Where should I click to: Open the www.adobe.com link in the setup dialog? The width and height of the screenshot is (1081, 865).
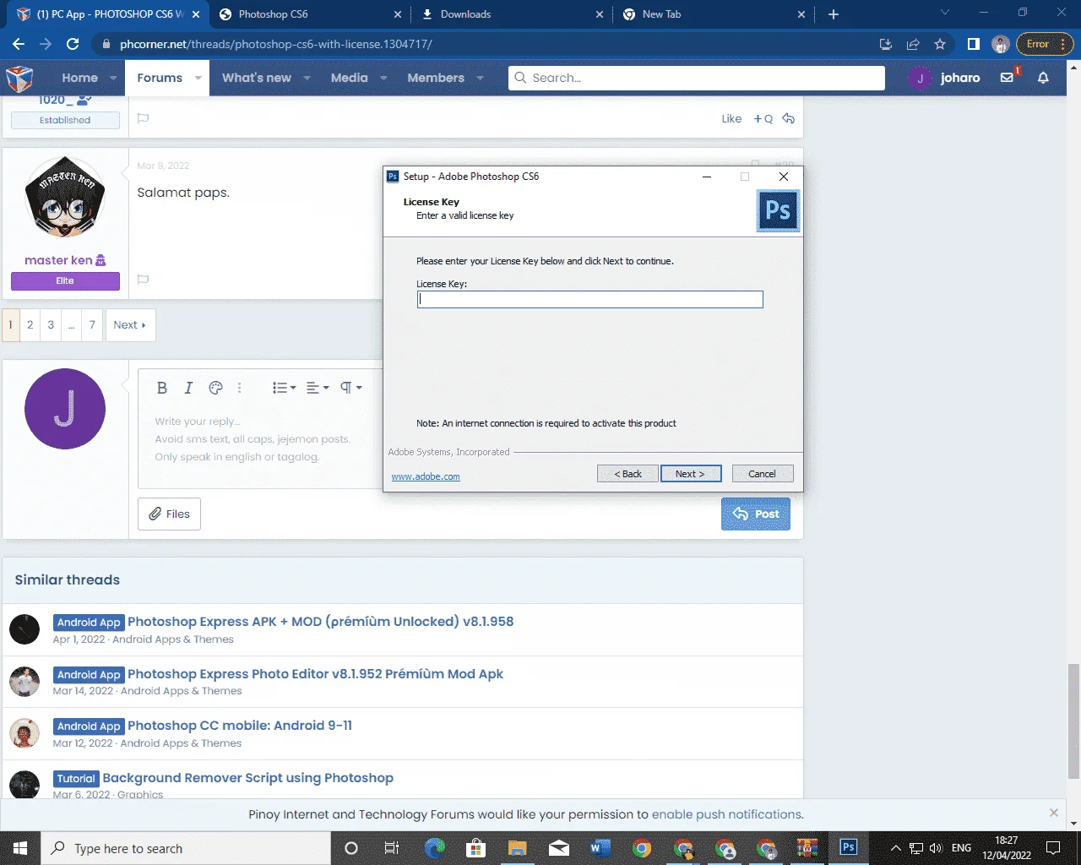426,476
